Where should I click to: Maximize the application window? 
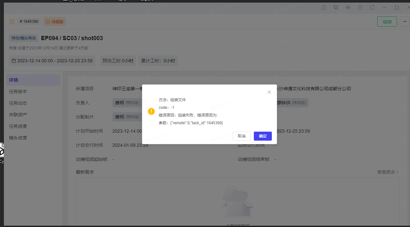point(397,7)
